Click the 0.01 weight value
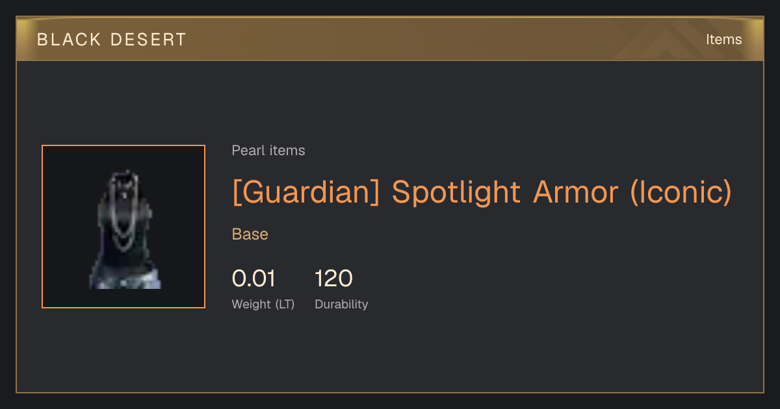The image size is (780, 409). 253,279
